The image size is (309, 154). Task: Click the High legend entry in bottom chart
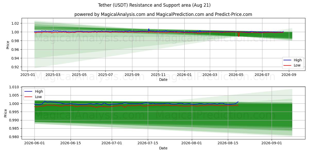pos(34,91)
